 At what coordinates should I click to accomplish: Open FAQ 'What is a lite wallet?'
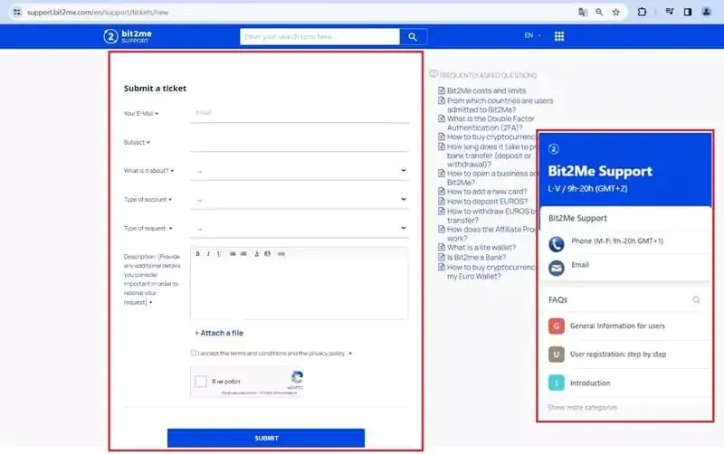[x=481, y=248]
